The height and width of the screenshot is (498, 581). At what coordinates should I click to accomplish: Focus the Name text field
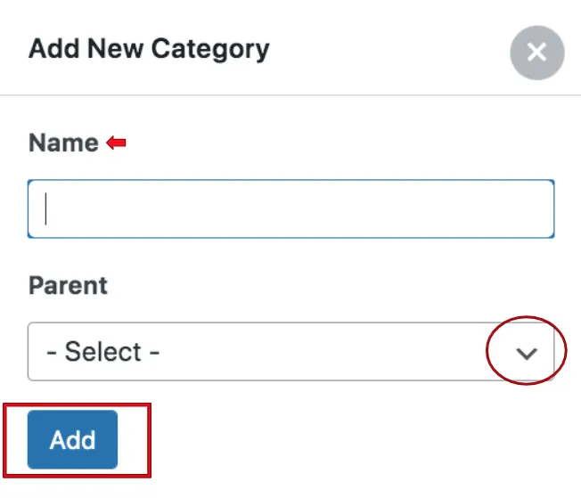coord(290,209)
